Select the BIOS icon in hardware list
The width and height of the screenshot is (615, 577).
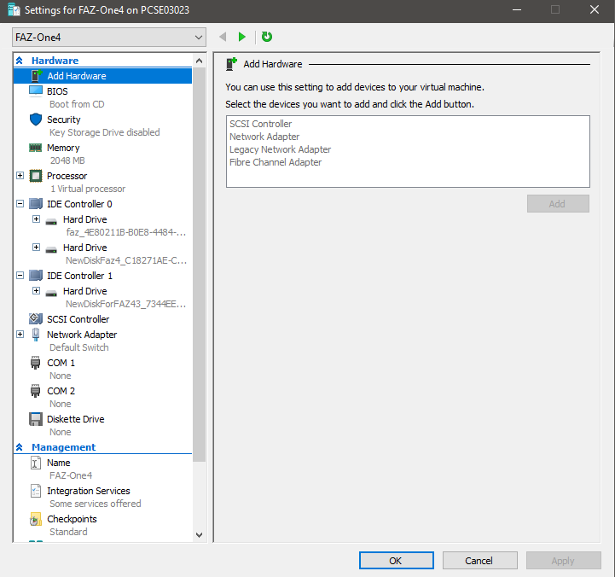pos(36,91)
